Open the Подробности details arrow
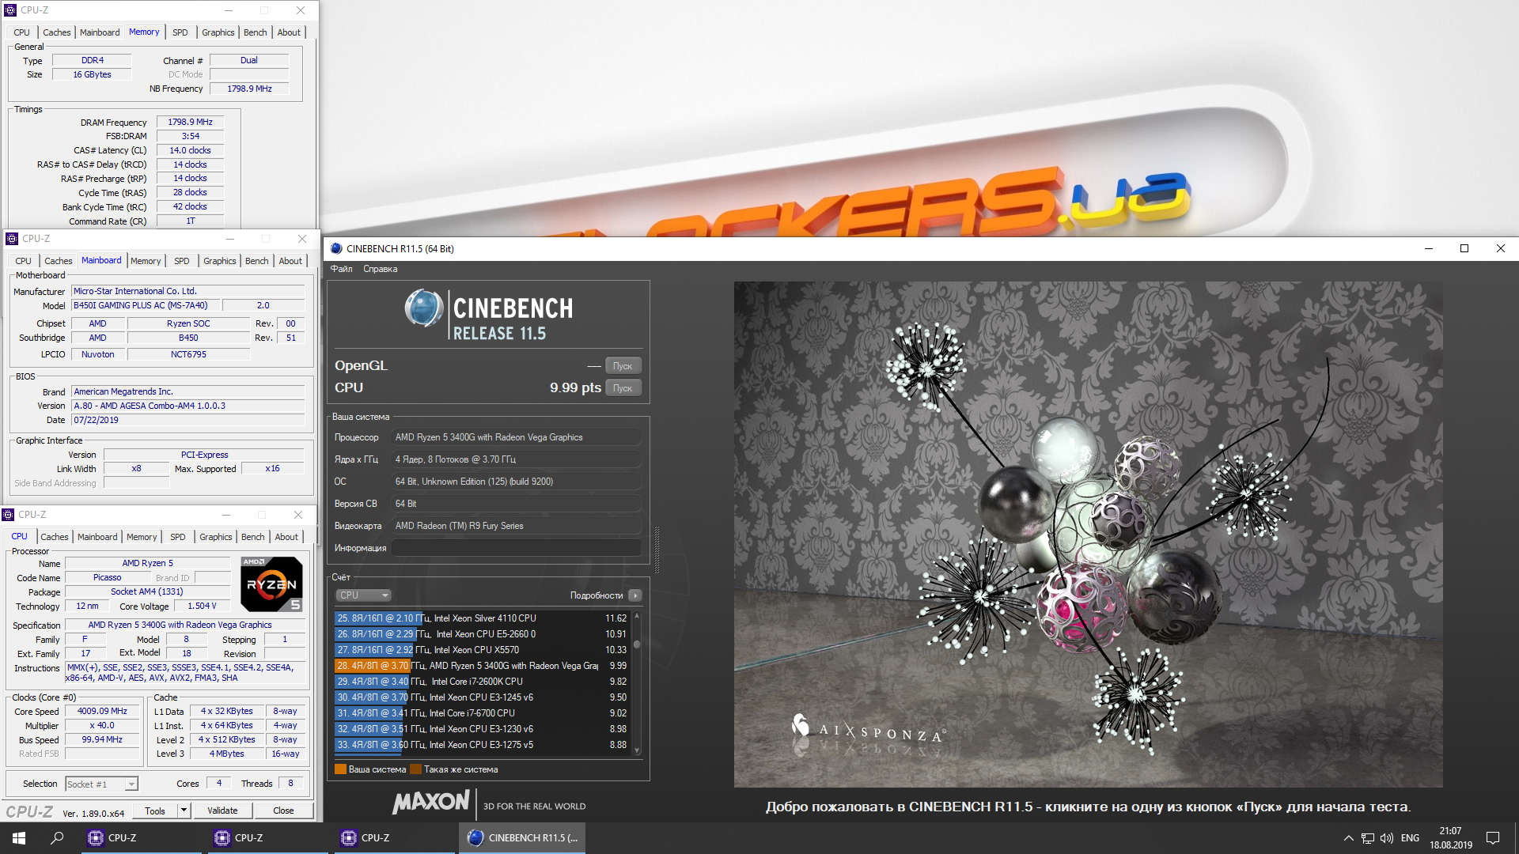The width and height of the screenshot is (1519, 854). [634, 595]
